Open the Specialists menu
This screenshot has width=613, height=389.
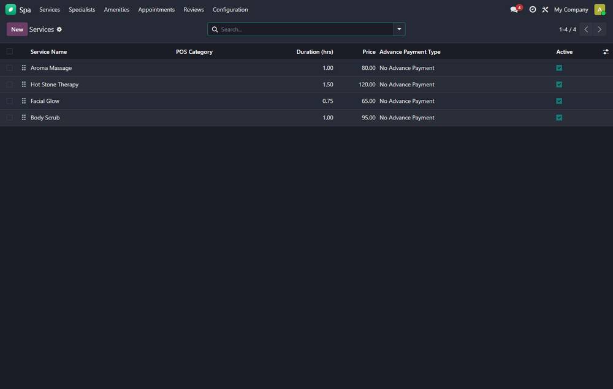click(x=82, y=9)
